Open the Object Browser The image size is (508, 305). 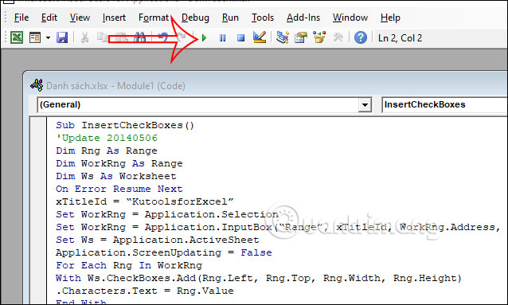click(319, 37)
